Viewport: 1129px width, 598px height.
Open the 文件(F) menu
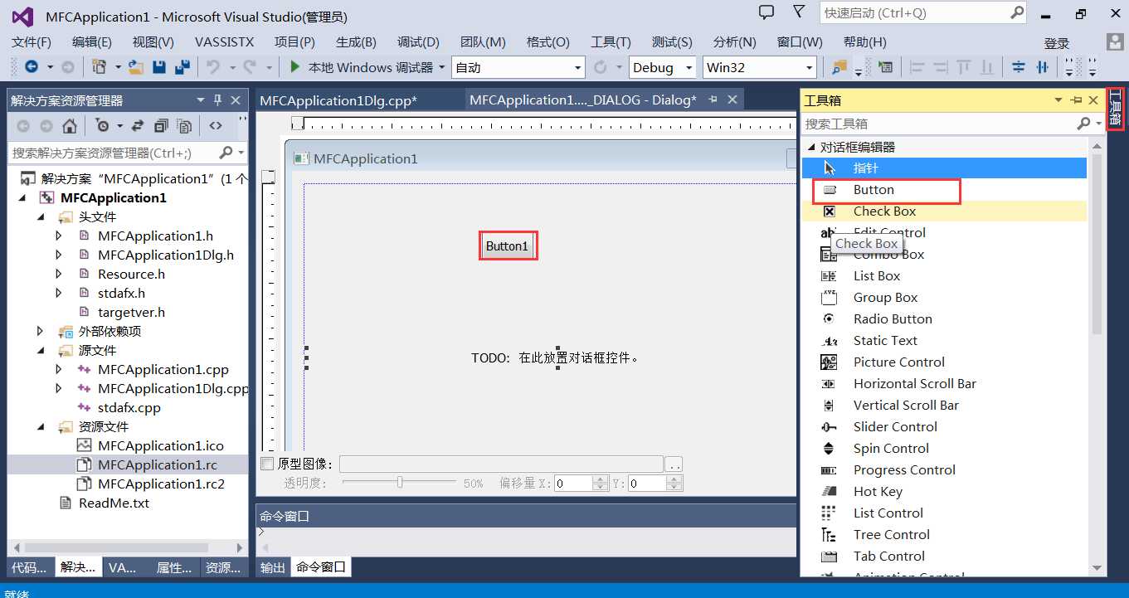click(x=32, y=42)
